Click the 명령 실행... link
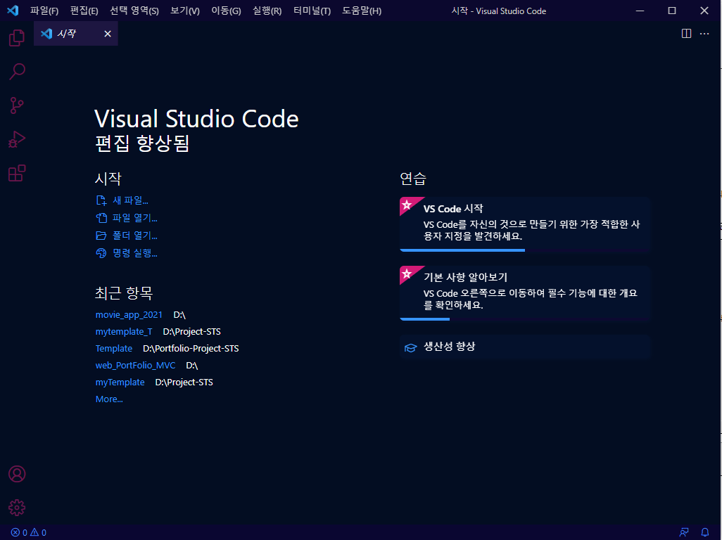 click(x=135, y=253)
